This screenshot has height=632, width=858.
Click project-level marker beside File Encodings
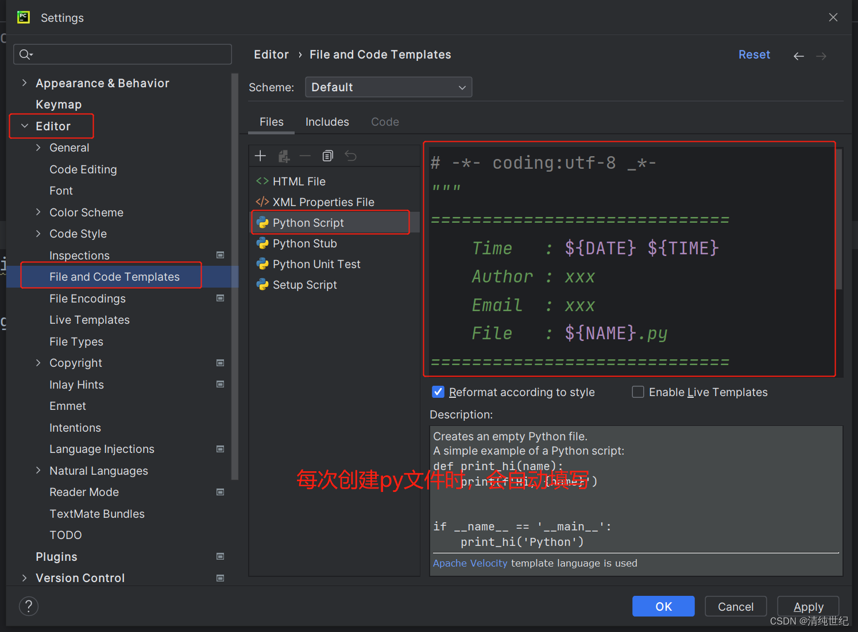tap(220, 298)
